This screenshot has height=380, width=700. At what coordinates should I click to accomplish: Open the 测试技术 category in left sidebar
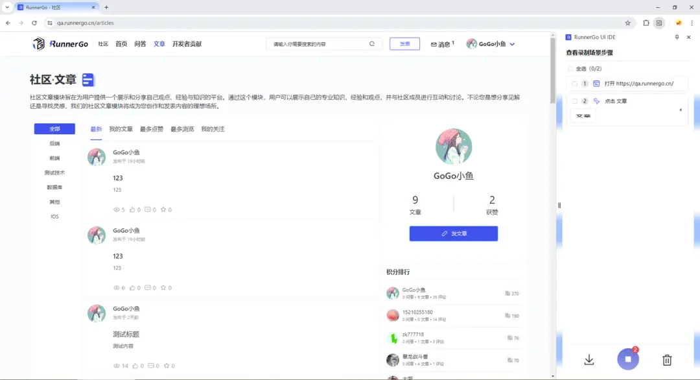(x=53, y=173)
